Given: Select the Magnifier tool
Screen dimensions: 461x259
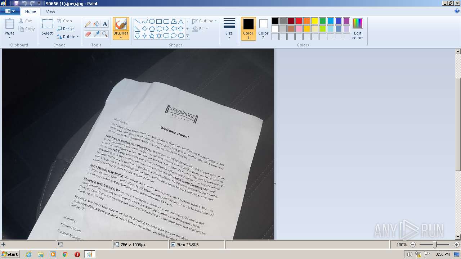Looking at the screenshot, I should [x=105, y=34].
